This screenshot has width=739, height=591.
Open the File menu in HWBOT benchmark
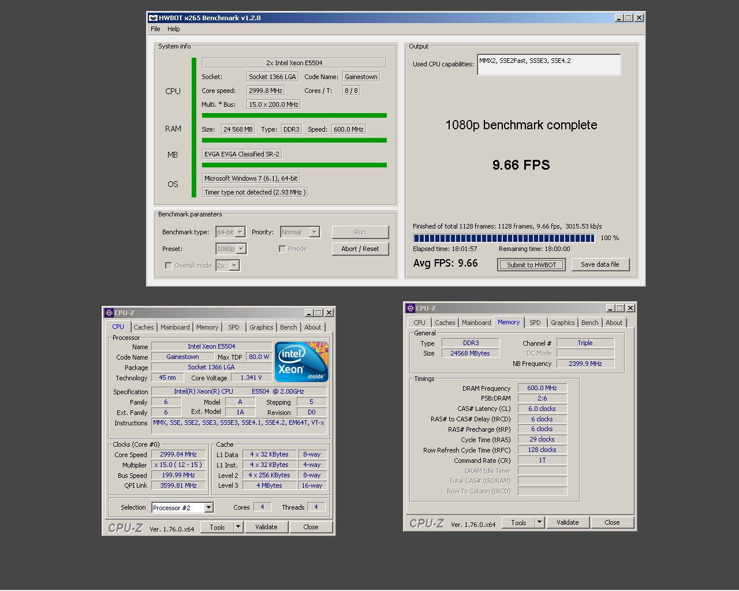[155, 29]
